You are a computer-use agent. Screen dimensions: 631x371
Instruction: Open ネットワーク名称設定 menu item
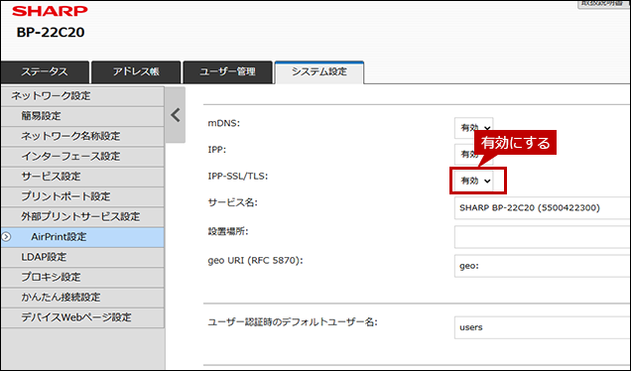click(82, 137)
